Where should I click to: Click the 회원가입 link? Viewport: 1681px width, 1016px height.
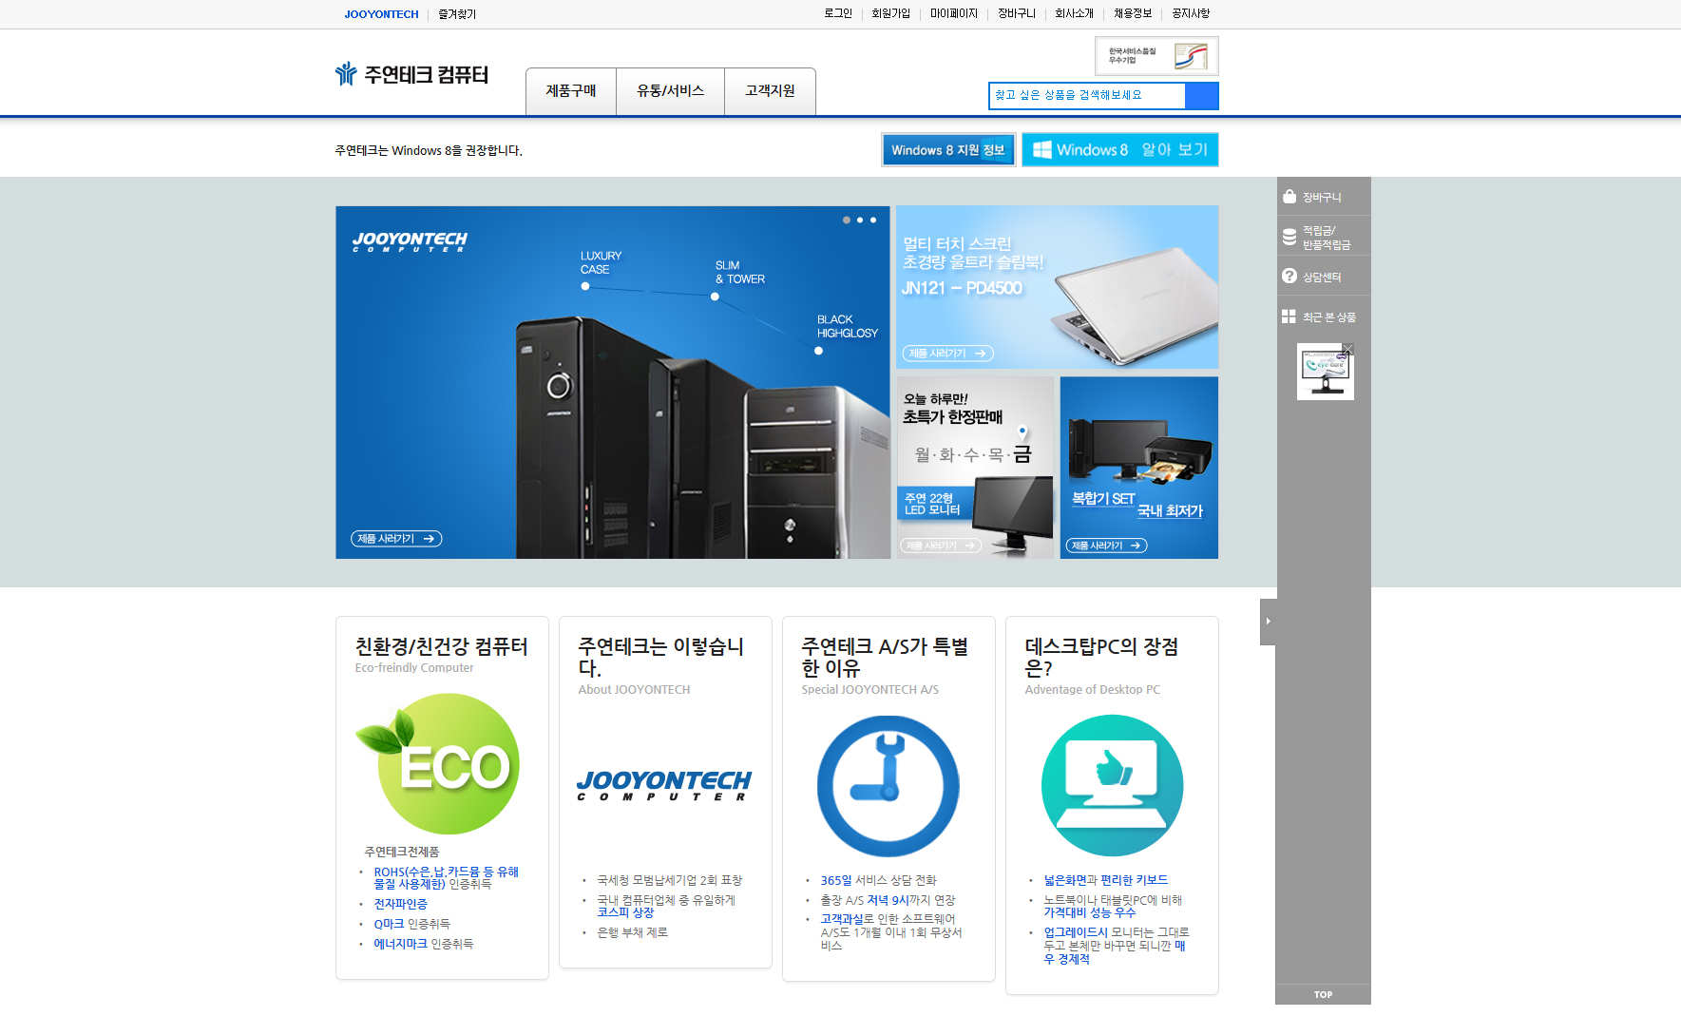point(890,13)
